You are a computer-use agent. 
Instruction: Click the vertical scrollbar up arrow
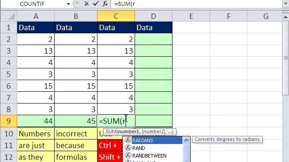(285, 17)
